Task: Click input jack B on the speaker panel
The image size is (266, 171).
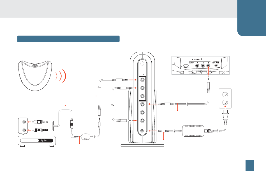Action: (x=203, y=66)
